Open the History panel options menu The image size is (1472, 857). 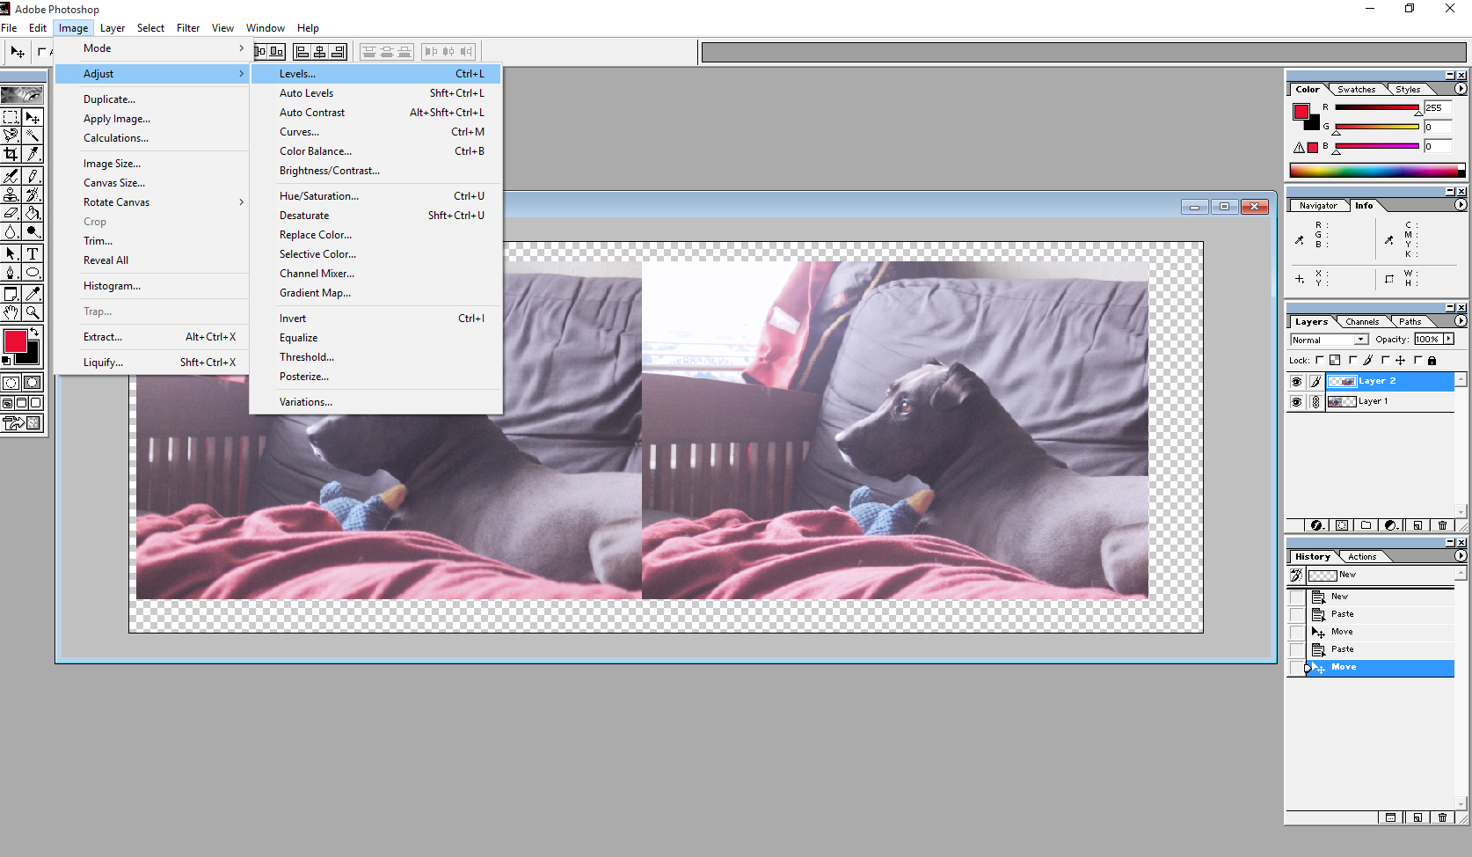[1461, 556]
